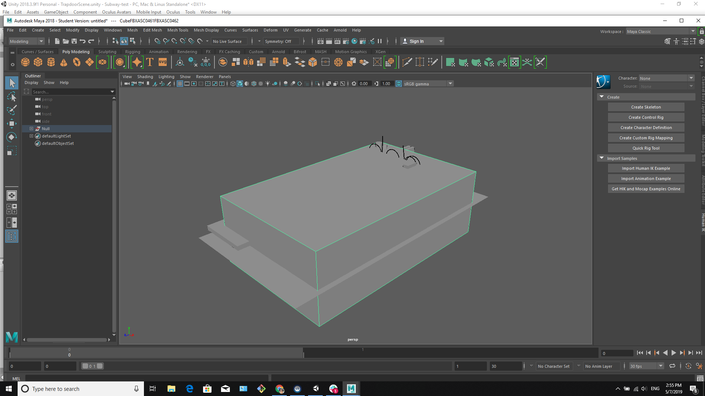Open the sRGB gamma view transform dropdown

450,84
